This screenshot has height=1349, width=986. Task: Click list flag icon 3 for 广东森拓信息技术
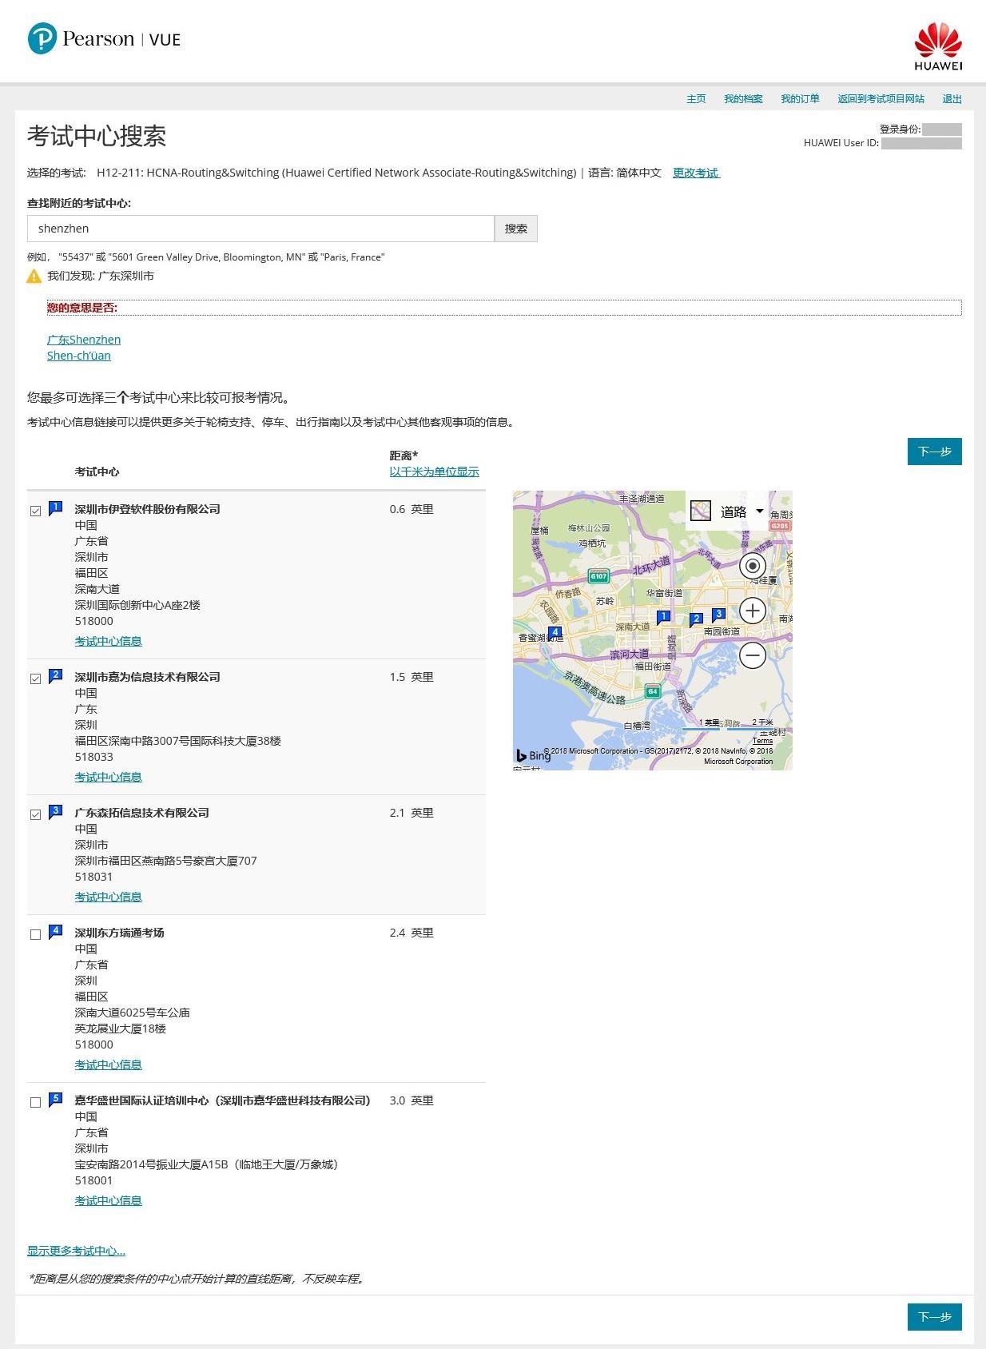[55, 812]
